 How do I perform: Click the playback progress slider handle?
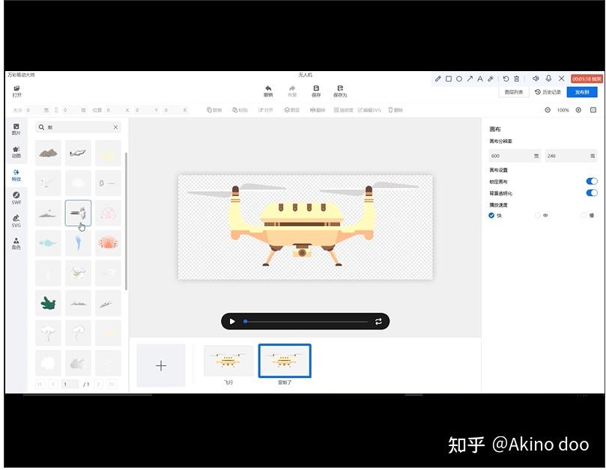245,321
